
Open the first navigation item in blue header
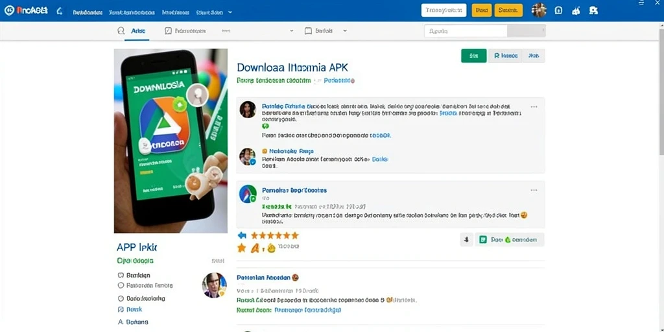[88, 12]
